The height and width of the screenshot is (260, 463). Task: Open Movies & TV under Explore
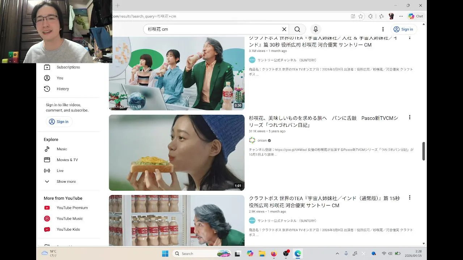(x=68, y=160)
